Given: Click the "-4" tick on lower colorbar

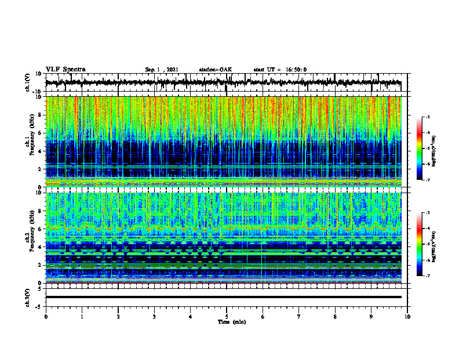Looking at the screenshot, I should pos(427,229).
